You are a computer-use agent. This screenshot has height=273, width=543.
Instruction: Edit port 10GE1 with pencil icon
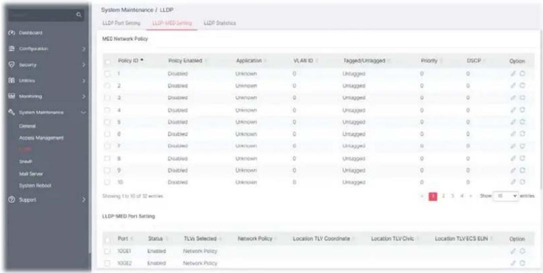click(514, 251)
